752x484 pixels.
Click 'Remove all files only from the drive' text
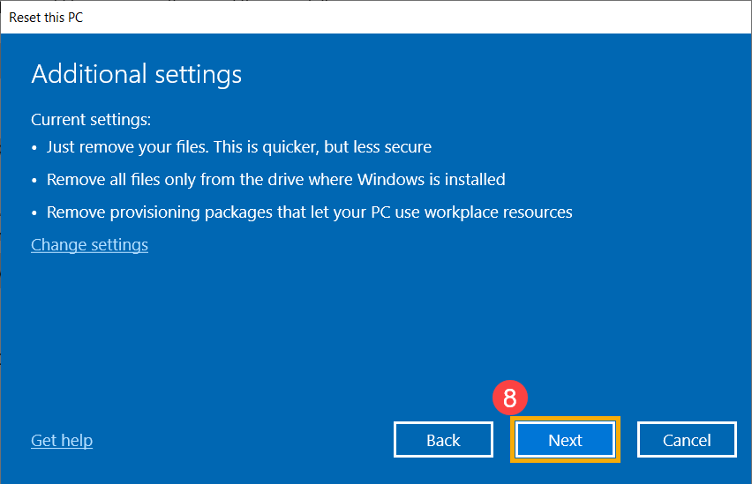275,179
